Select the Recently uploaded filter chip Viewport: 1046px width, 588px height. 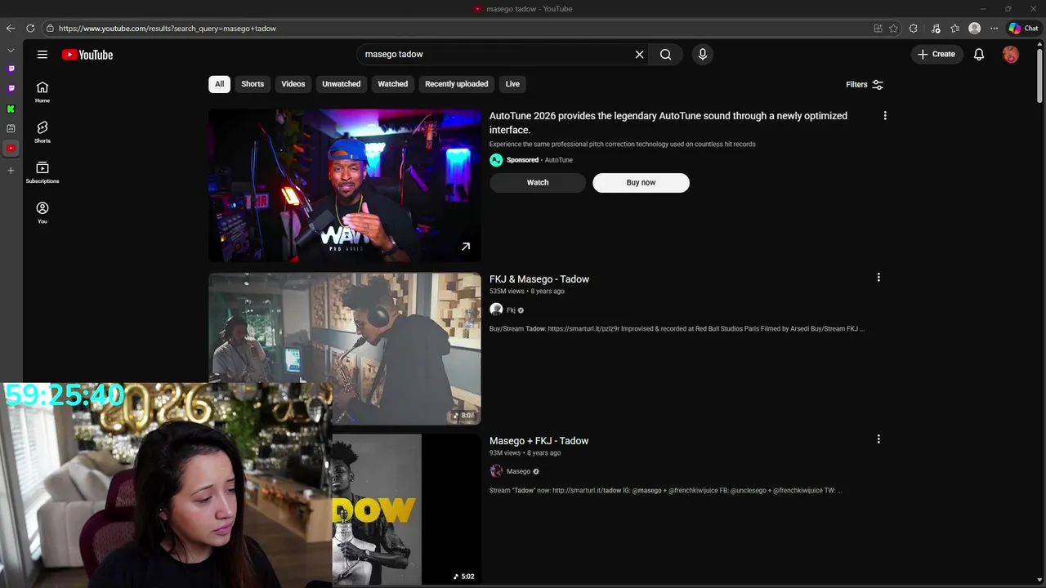coord(456,84)
